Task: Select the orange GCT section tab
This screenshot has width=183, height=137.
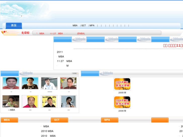Action: click(59, 120)
